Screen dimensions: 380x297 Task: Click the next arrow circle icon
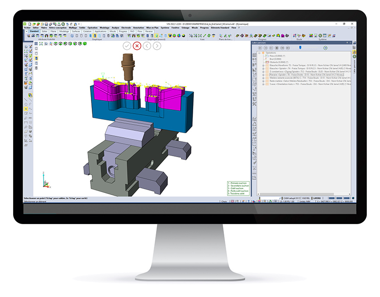tap(157, 46)
